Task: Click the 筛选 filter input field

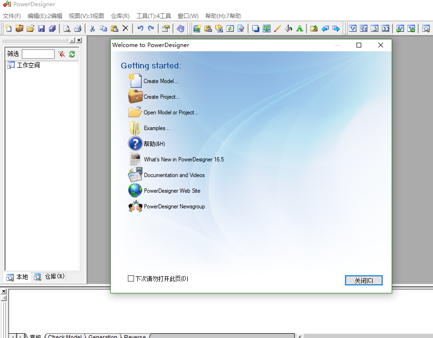Action: coord(38,54)
